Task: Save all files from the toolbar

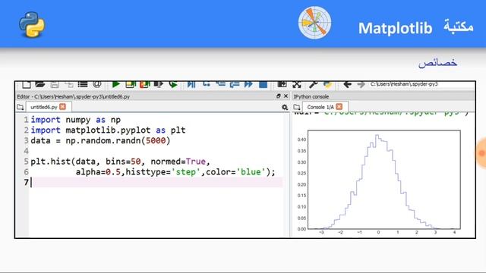Action: click(x=69, y=84)
